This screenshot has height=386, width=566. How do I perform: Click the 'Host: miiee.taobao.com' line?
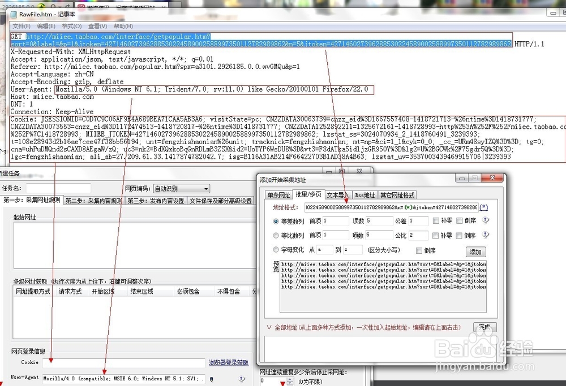[x=52, y=97]
